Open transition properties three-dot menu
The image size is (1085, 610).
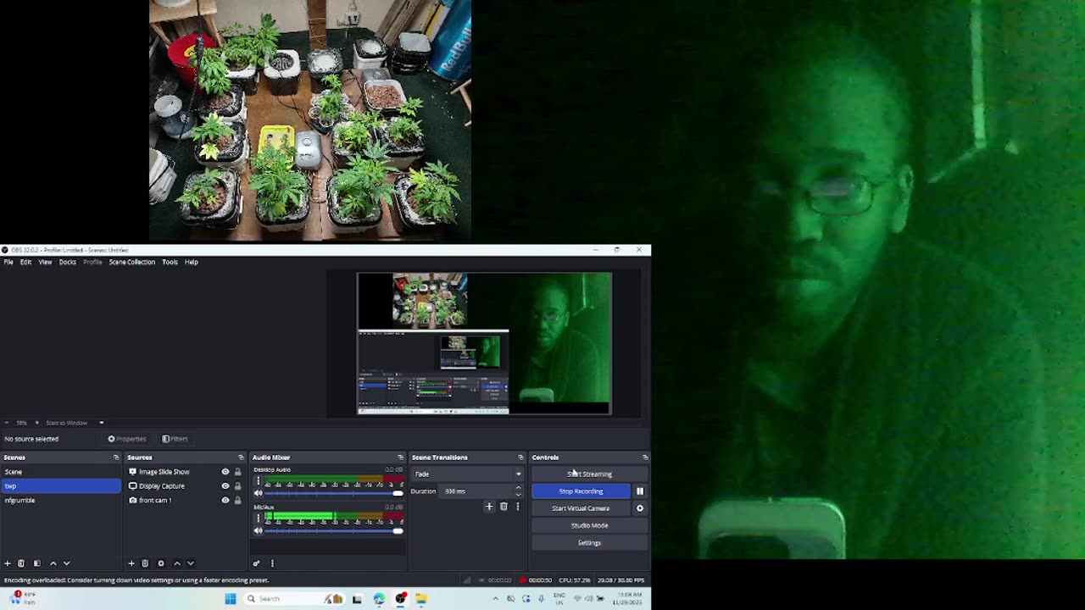(x=517, y=507)
